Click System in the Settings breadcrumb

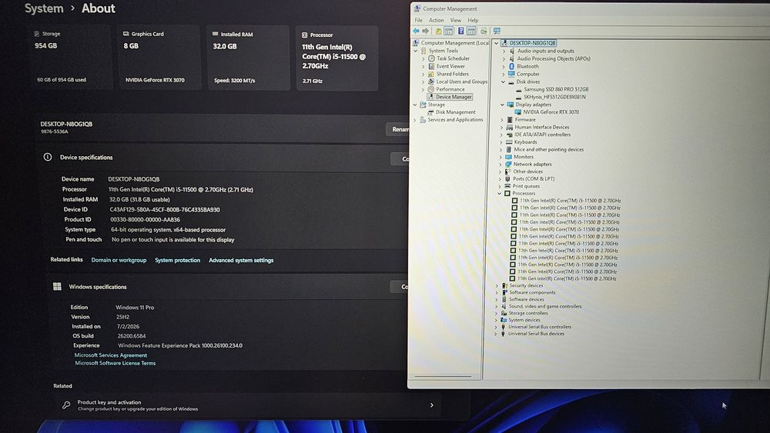tap(44, 8)
